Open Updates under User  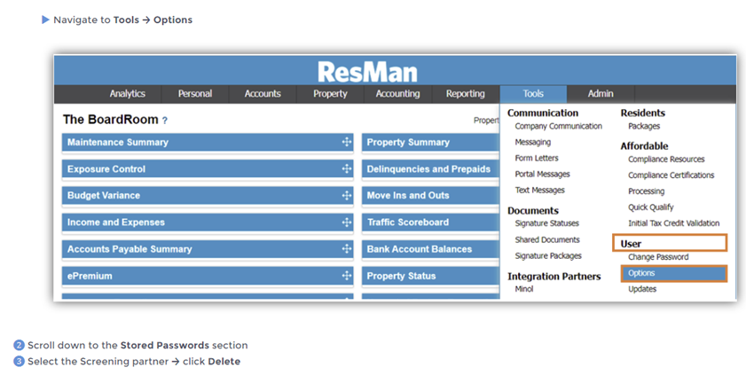click(642, 289)
